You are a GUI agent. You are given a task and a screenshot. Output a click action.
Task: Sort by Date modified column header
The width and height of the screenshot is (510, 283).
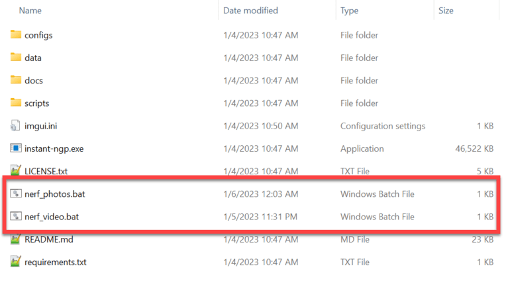click(x=250, y=11)
